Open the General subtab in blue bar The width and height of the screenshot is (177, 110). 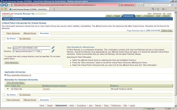click(7, 19)
